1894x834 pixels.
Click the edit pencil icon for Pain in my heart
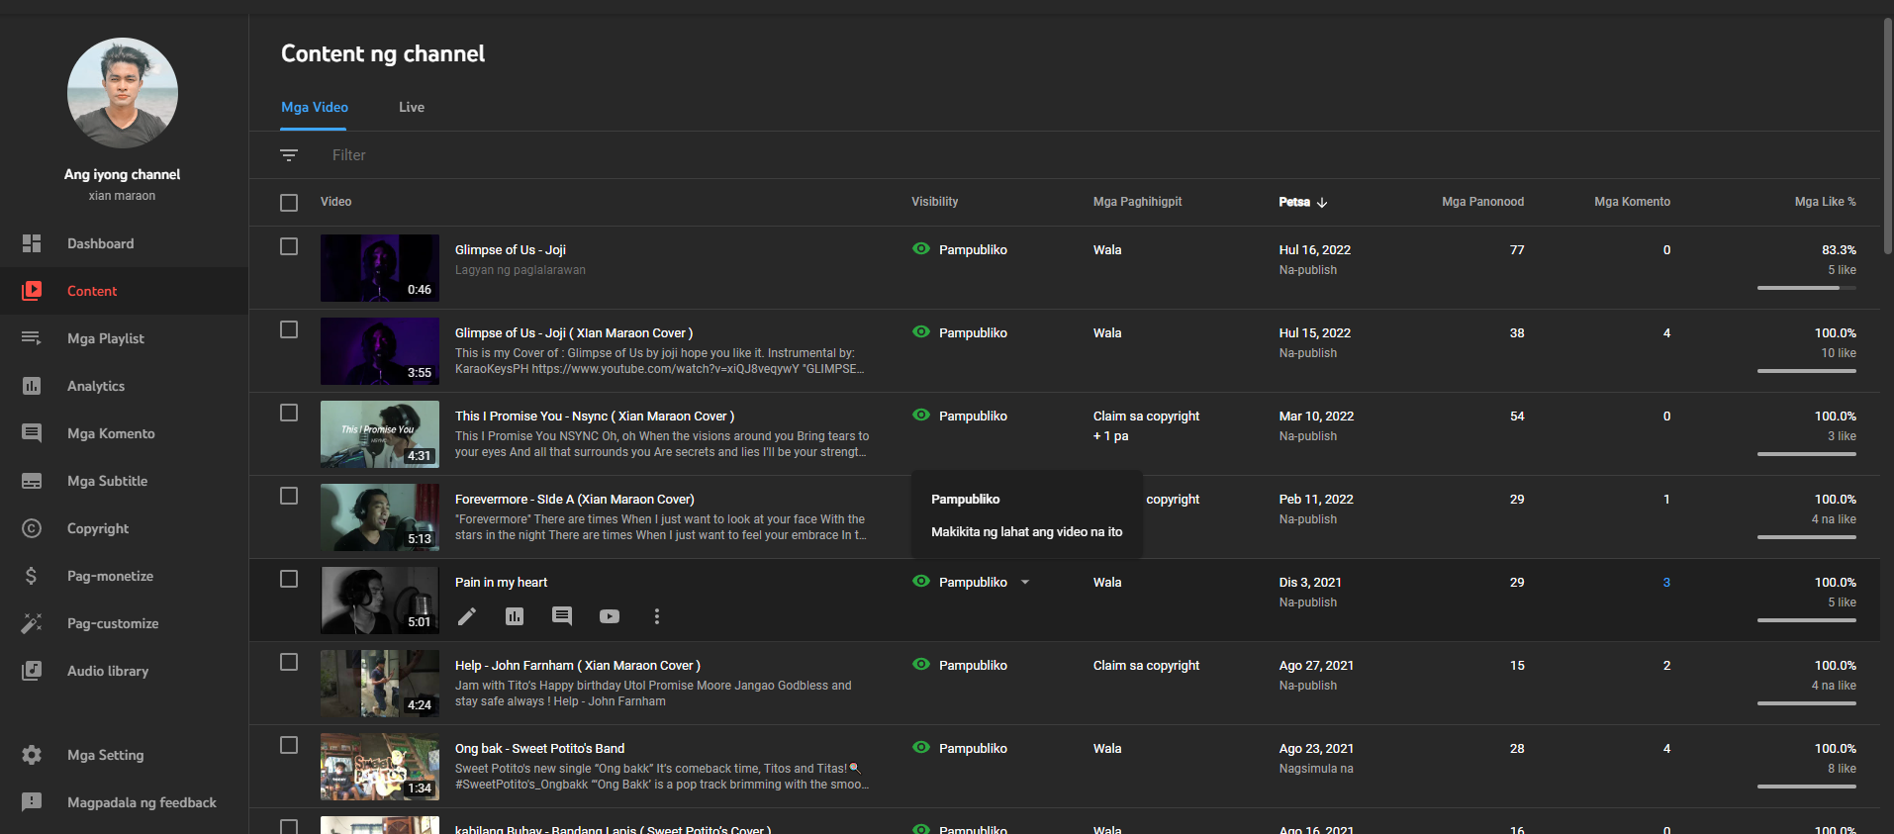coord(467,616)
